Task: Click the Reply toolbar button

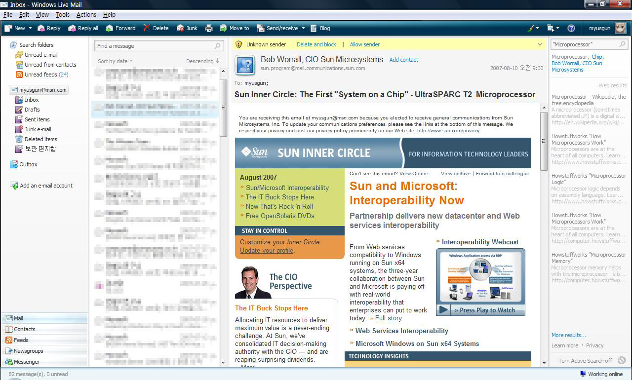Action: 49,28
